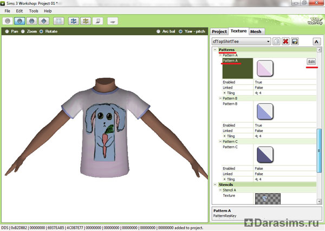Expand Tiling under Pattern A
325x231 pixels.
[x=224, y=93]
